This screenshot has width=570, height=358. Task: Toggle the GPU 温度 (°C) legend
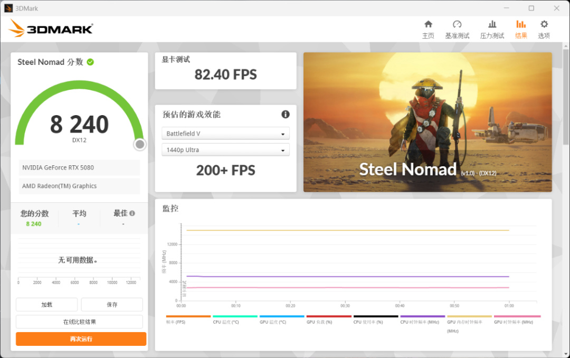click(282, 319)
